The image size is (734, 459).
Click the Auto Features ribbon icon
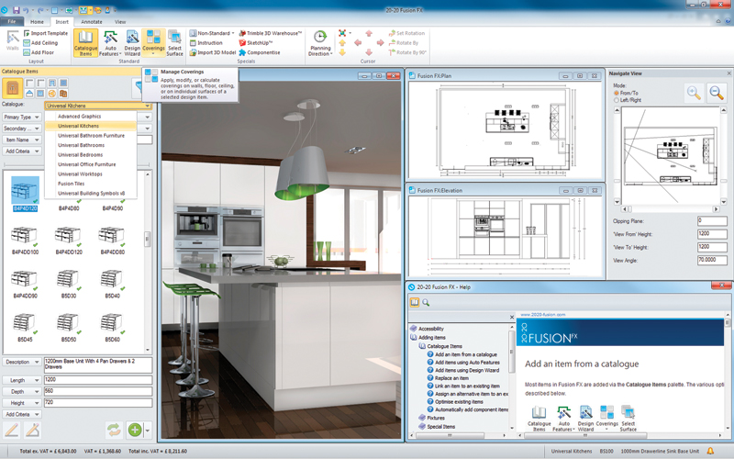(x=110, y=43)
